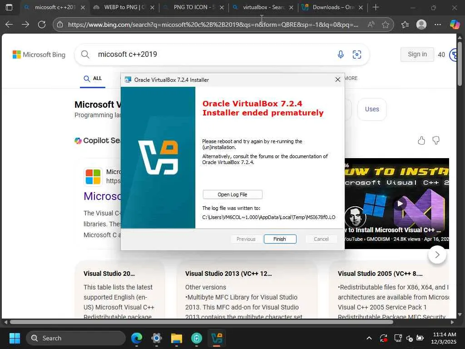Image resolution: width=465 pixels, height=349 pixels.
Task: Close the virtualbox search tab
Action: (x=291, y=7)
